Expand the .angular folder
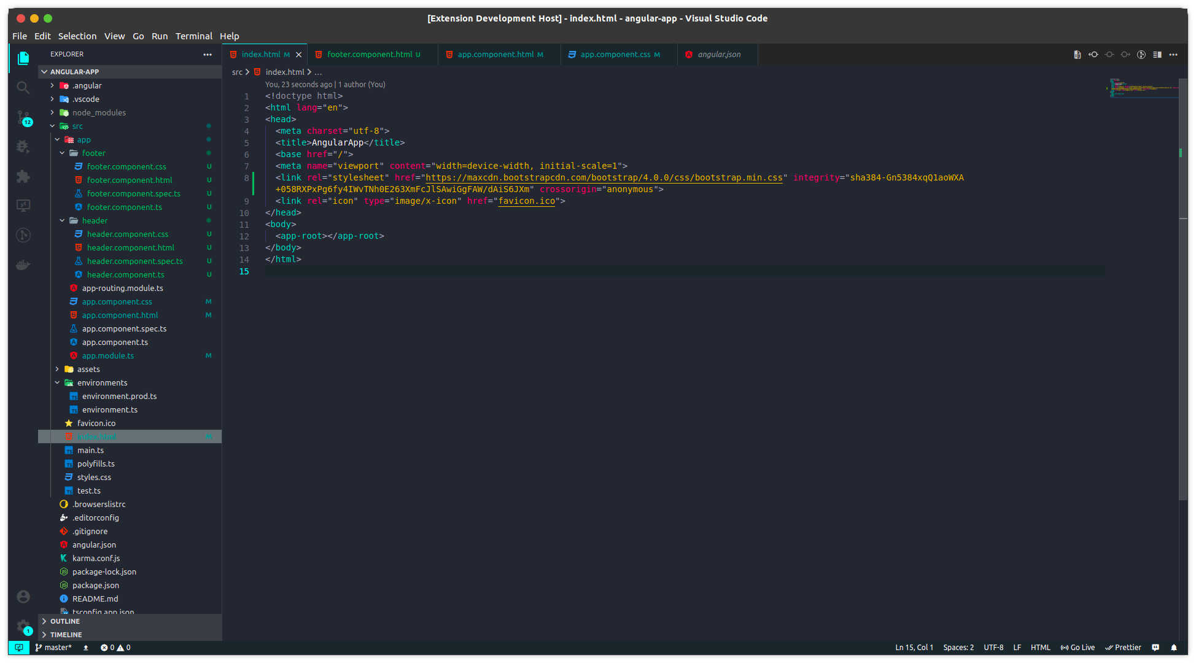Screen dimensions: 1196x663 (130, 85)
